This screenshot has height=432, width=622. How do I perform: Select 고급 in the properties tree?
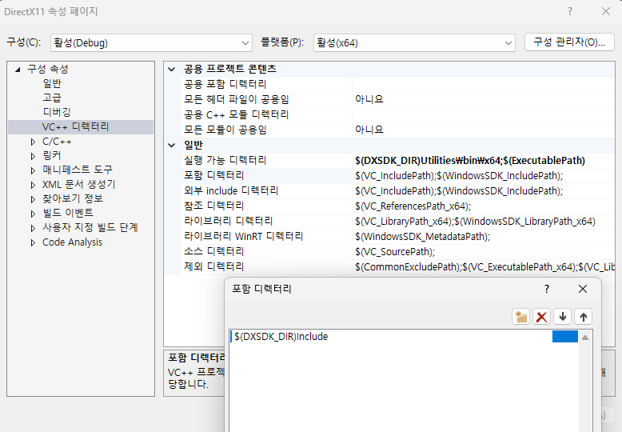point(52,98)
